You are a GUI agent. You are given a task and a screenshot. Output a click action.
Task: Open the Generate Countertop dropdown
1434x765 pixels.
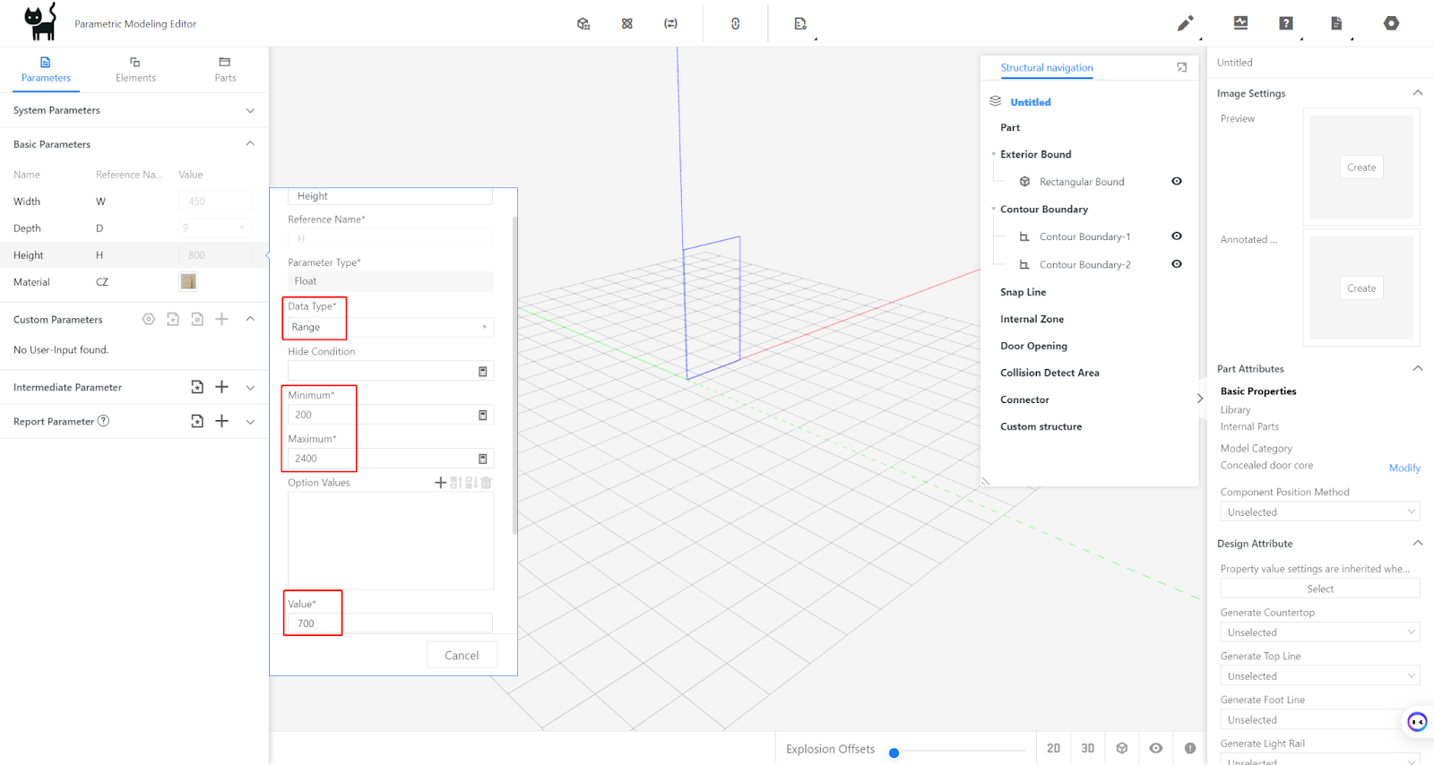tap(1319, 632)
